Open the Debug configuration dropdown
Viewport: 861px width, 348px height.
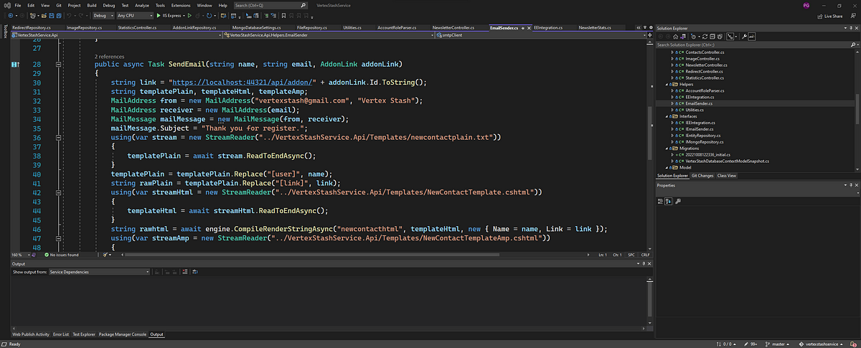coord(103,14)
